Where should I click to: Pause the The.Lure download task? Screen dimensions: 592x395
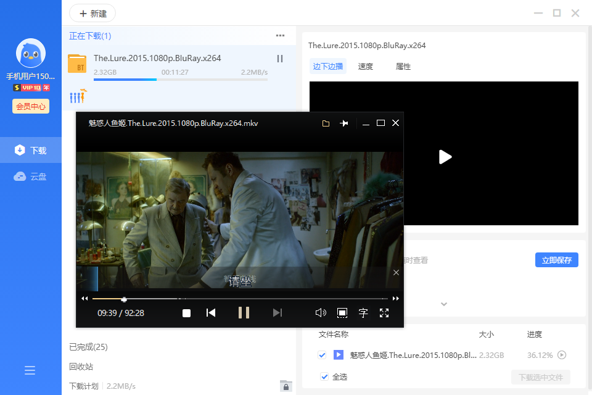click(x=279, y=59)
